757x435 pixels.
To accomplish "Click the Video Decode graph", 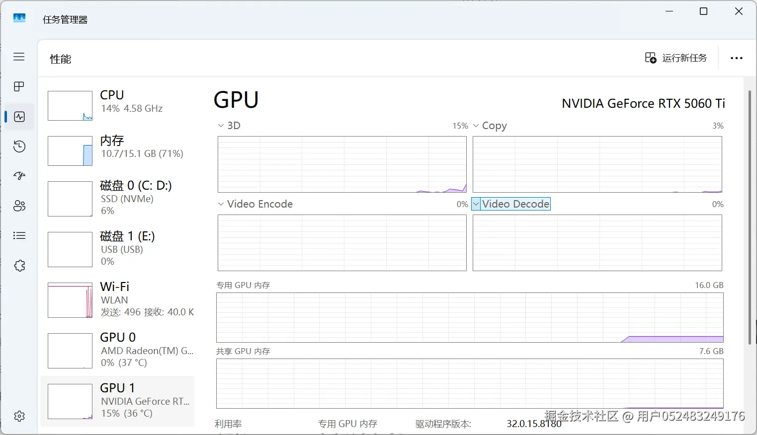I will point(597,243).
